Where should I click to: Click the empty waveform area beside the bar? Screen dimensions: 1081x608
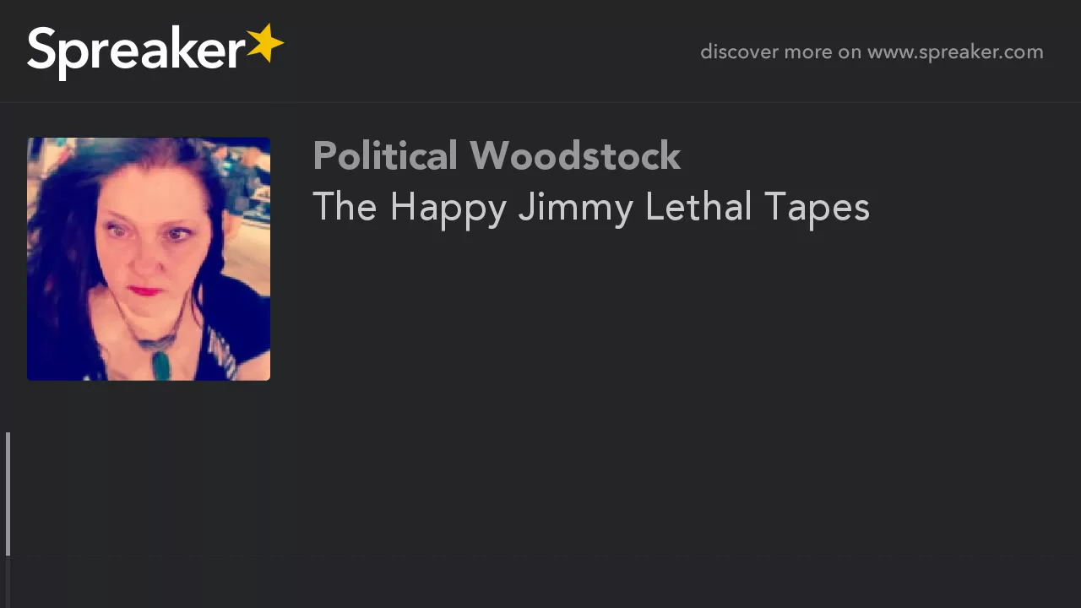(546, 494)
